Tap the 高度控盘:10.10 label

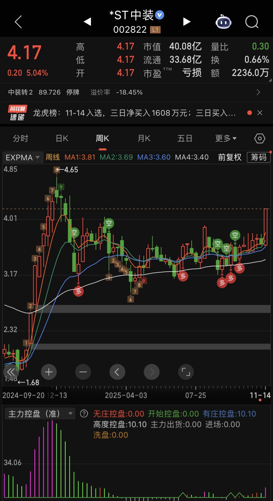pyautogui.click(x=120, y=424)
